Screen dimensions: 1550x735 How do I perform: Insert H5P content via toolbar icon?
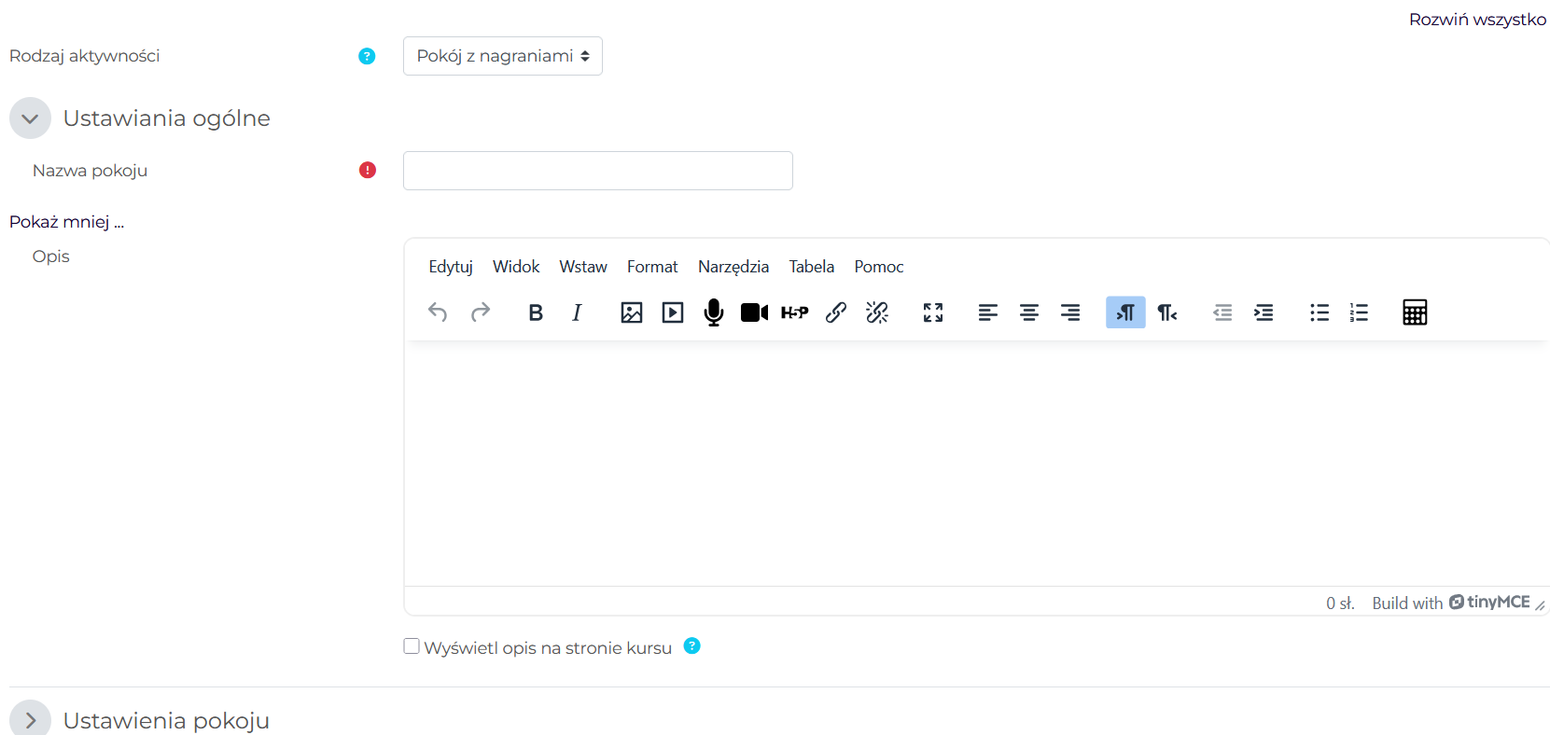[794, 312]
